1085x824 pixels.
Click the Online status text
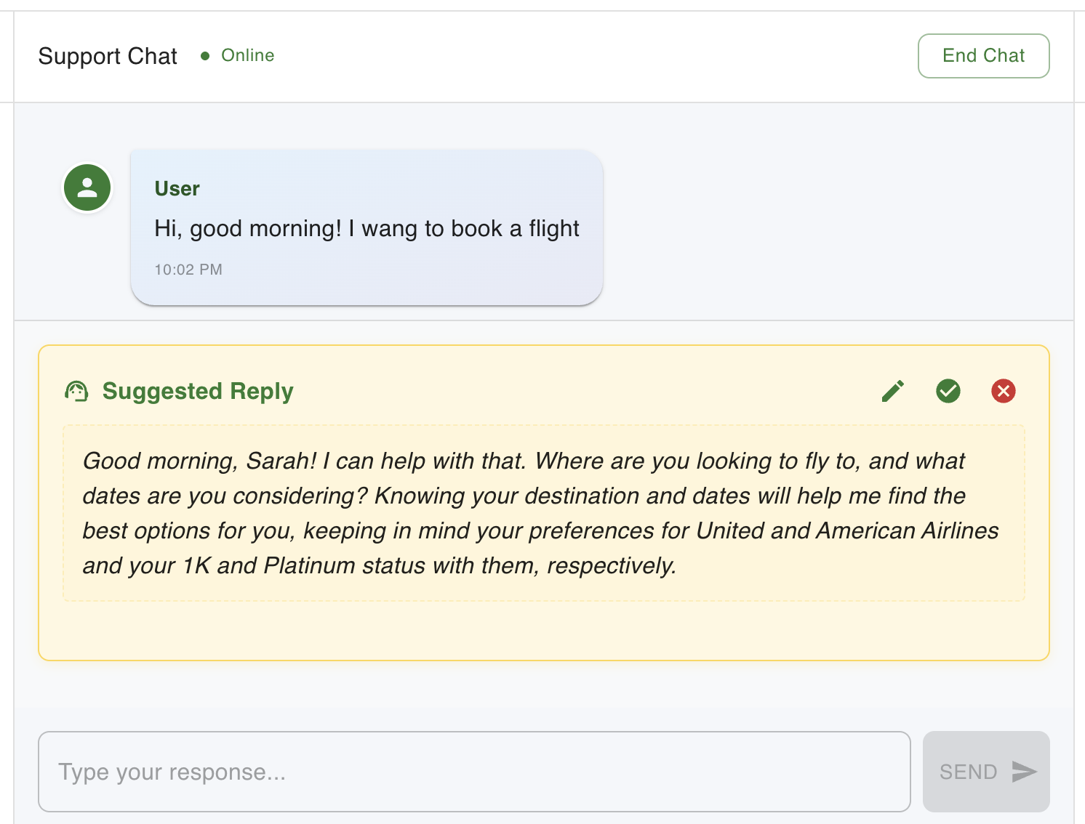pyautogui.click(x=248, y=55)
